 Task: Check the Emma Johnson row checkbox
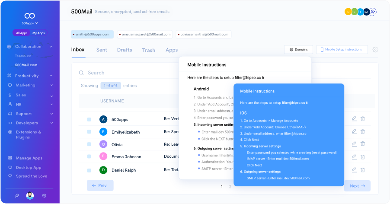point(89,156)
